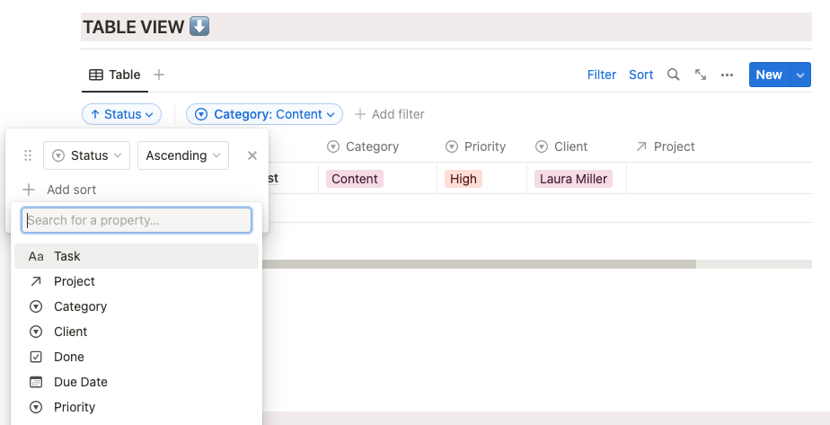Remove the Status sort with X

point(252,155)
